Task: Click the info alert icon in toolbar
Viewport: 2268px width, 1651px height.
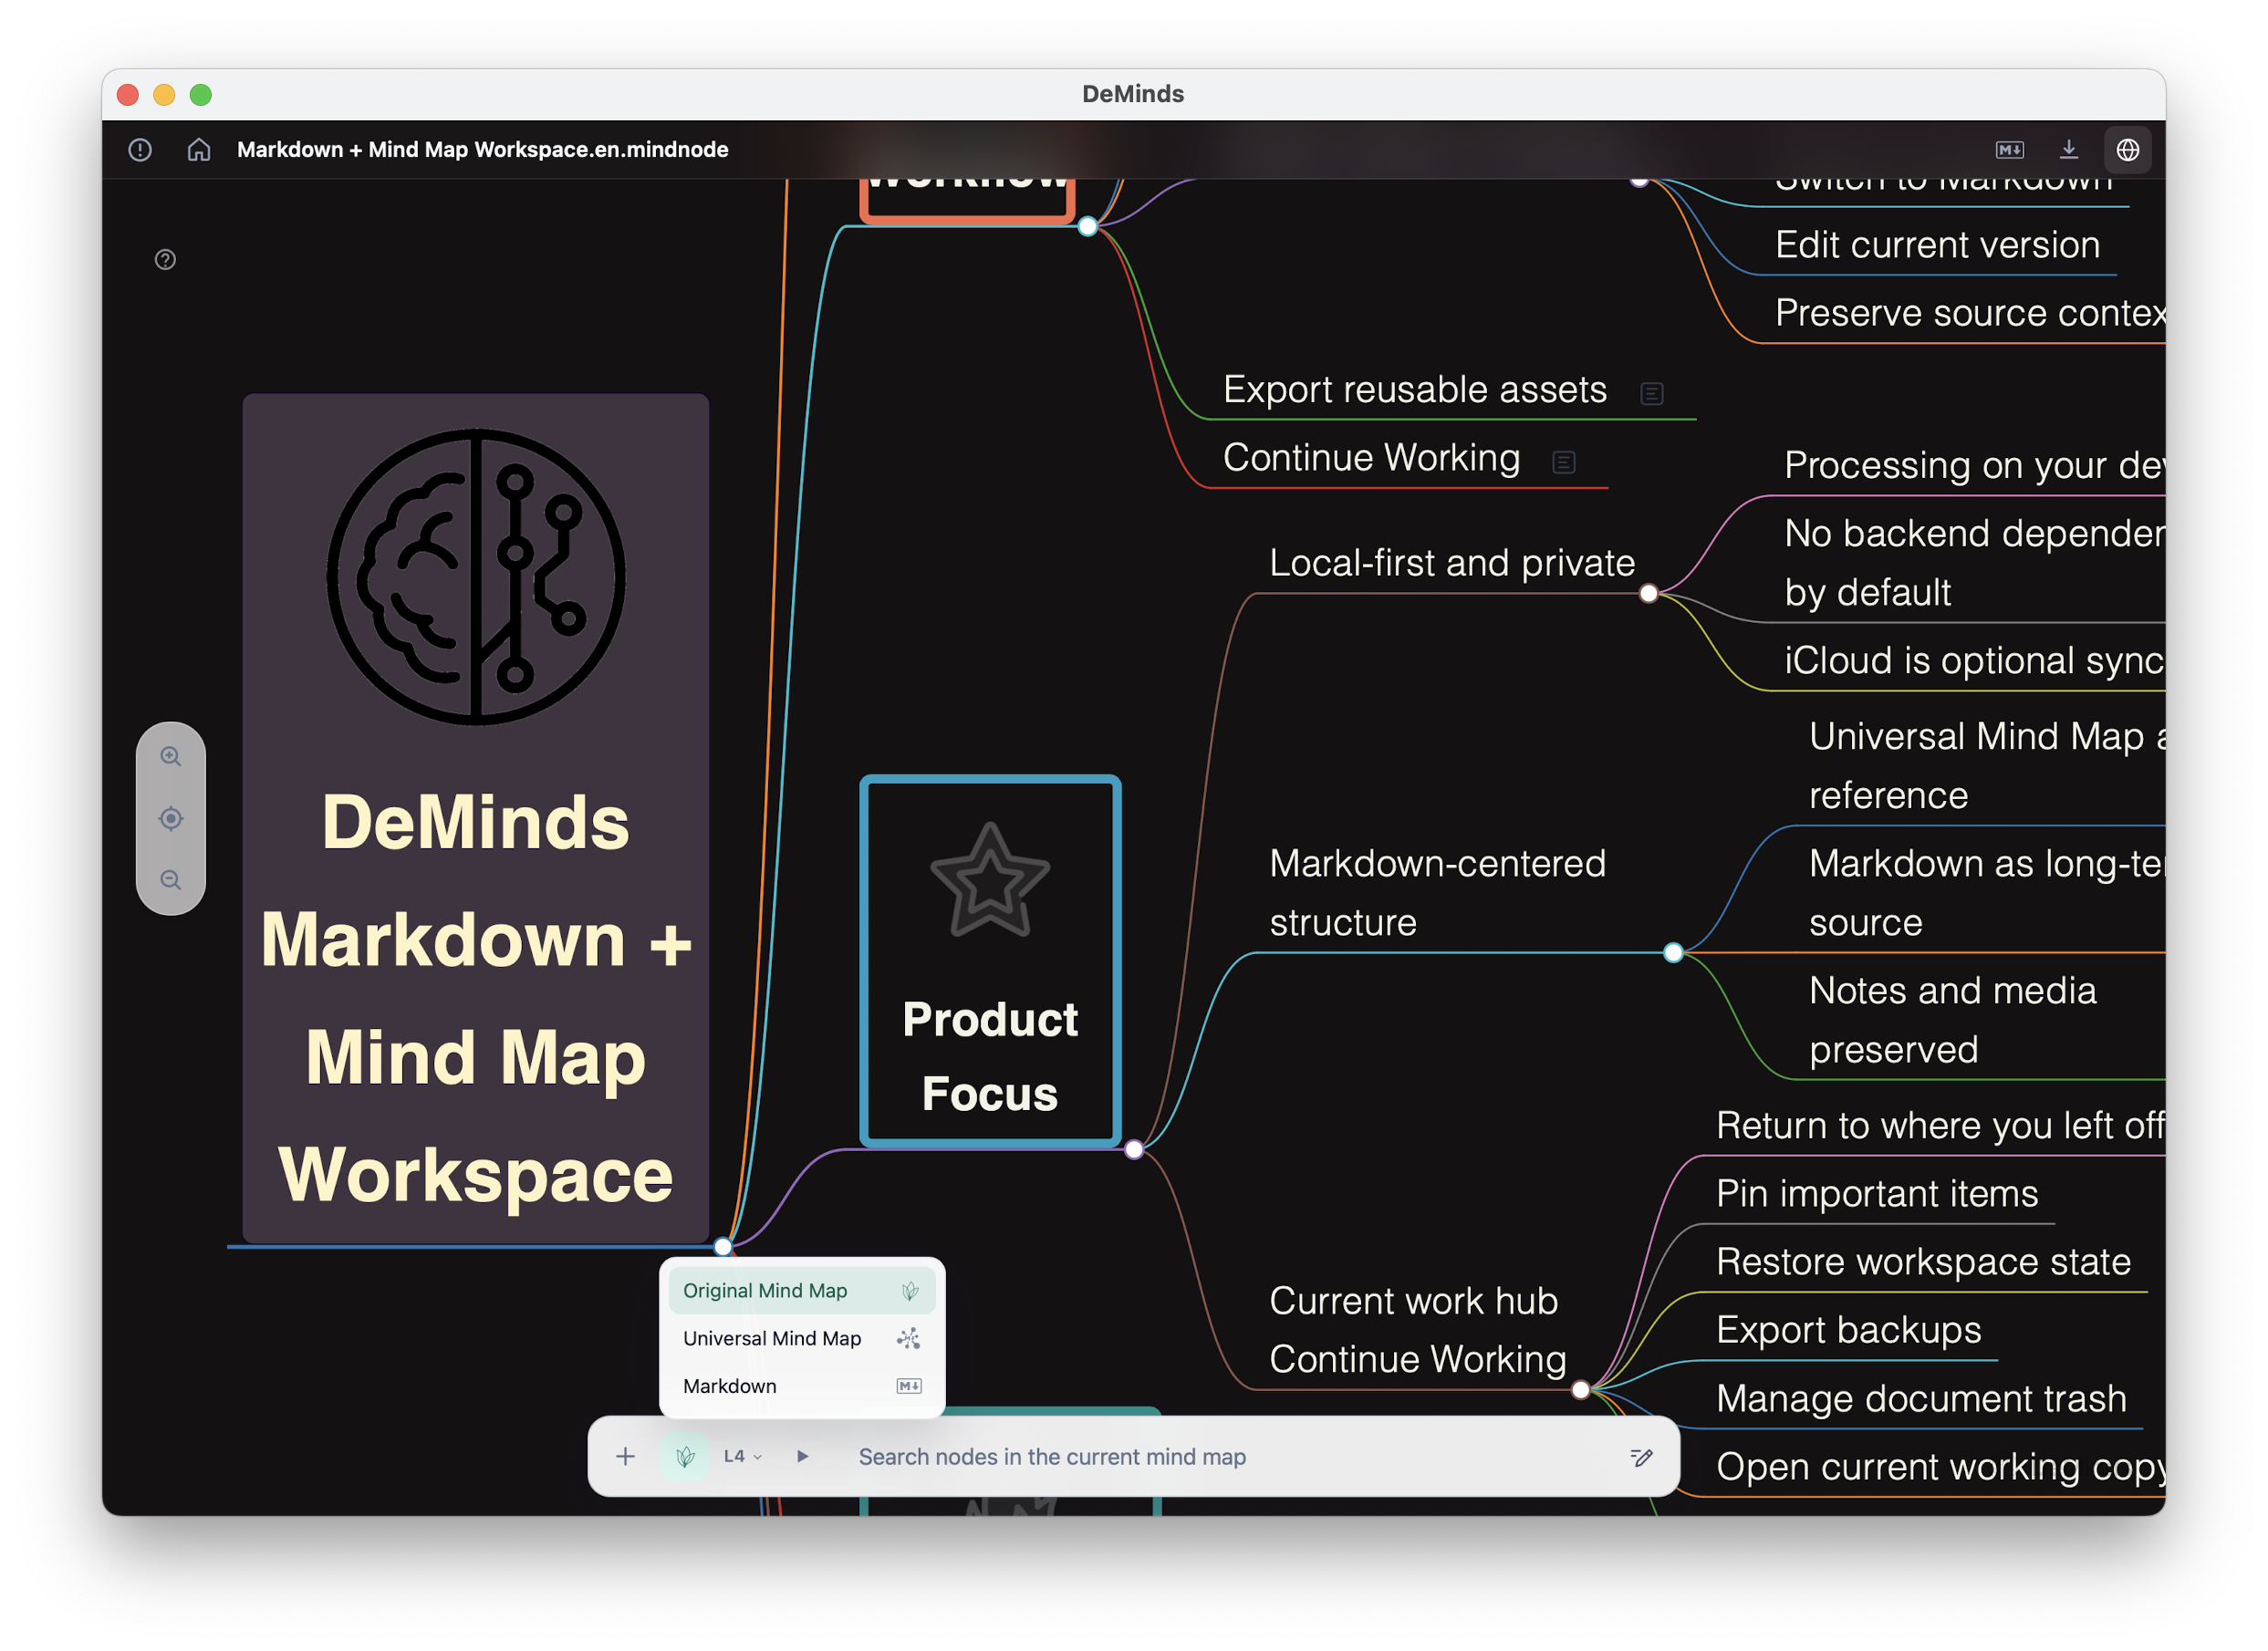Action: [140, 150]
